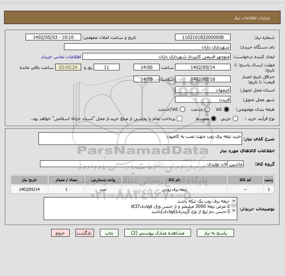Screen dimensions: 285x276
Task: Click the response deadline date 1402/05/14 field
Action: (203, 67)
